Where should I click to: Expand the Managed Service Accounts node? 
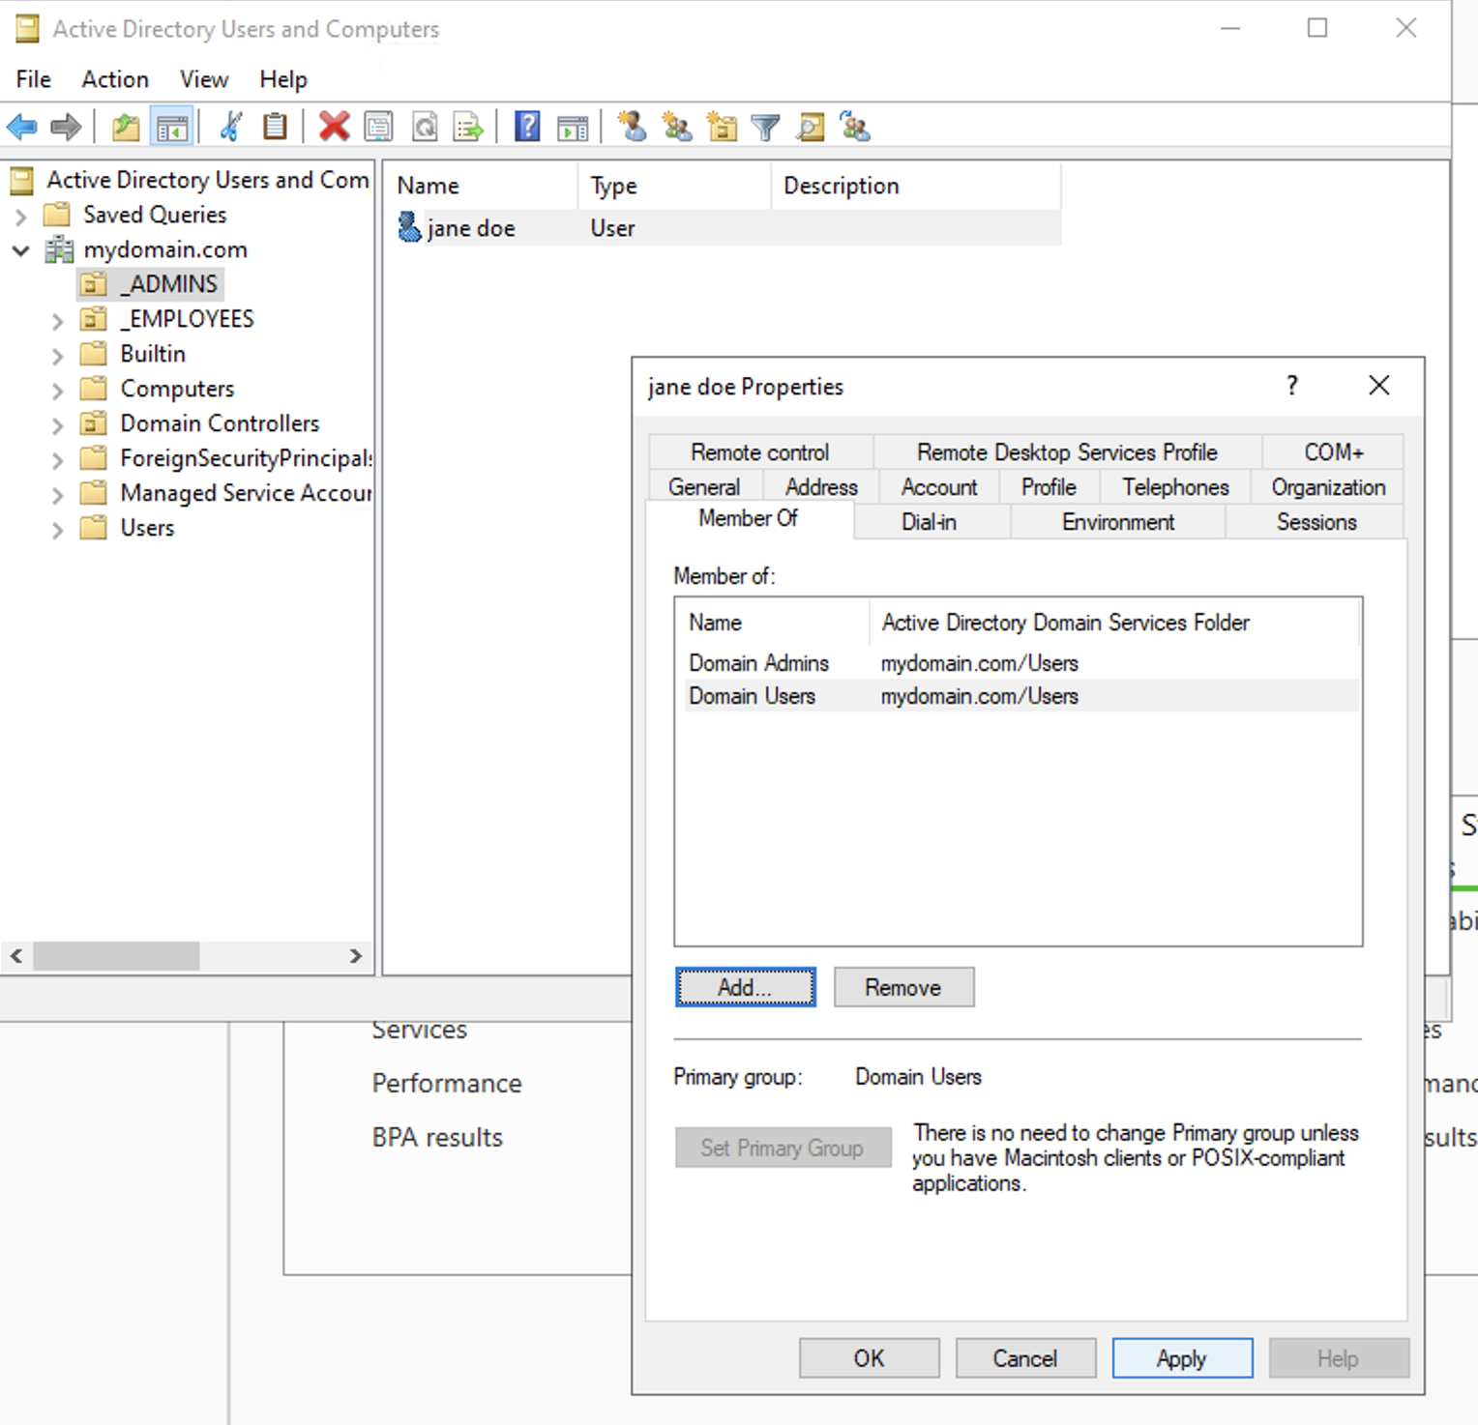point(57,494)
